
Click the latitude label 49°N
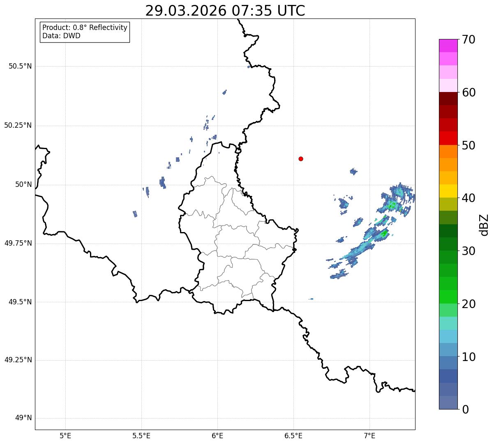tap(23, 418)
